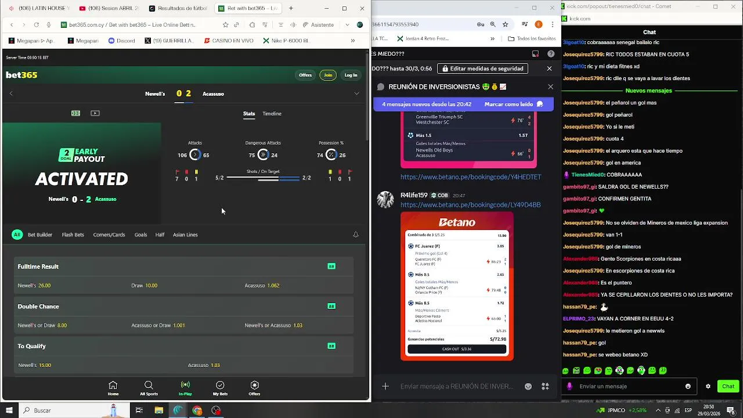Expand match selector chevron beside Acassuso
The height and width of the screenshot is (418, 743).
(x=356, y=93)
